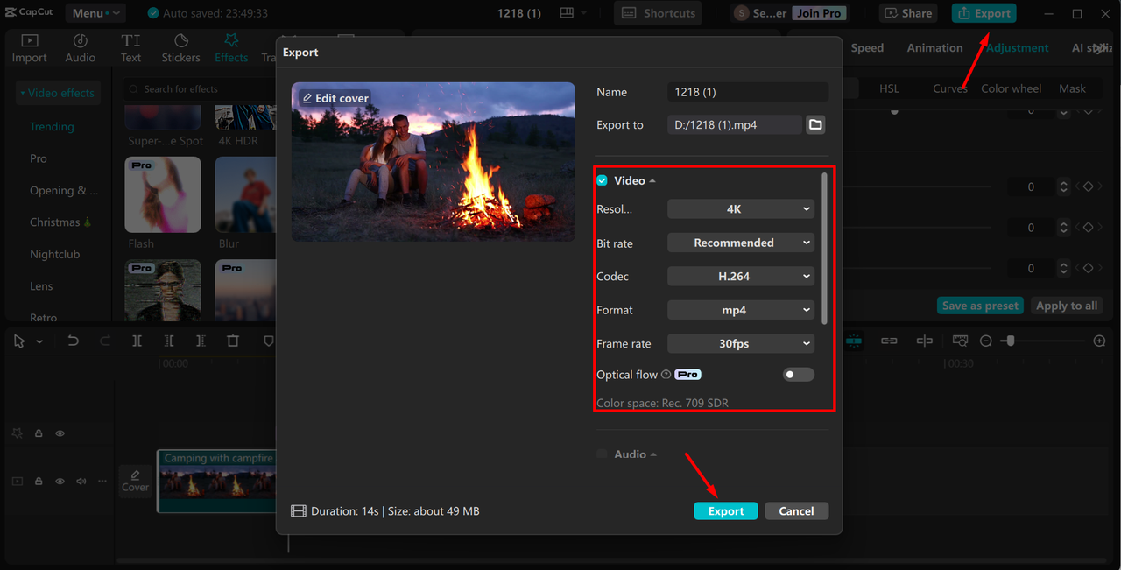This screenshot has width=1121, height=570.
Task: Hide the effects track with eye icon
Action: [60, 433]
